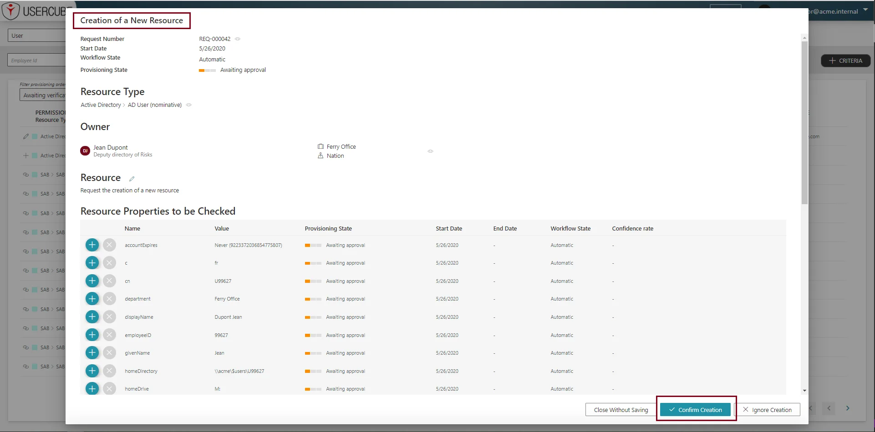Click the End Date column header

pyautogui.click(x=505, y=229)
